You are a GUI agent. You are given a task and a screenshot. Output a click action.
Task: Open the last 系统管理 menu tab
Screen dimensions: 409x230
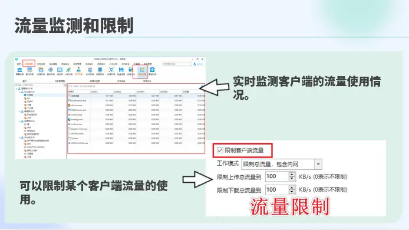(148, 64)
